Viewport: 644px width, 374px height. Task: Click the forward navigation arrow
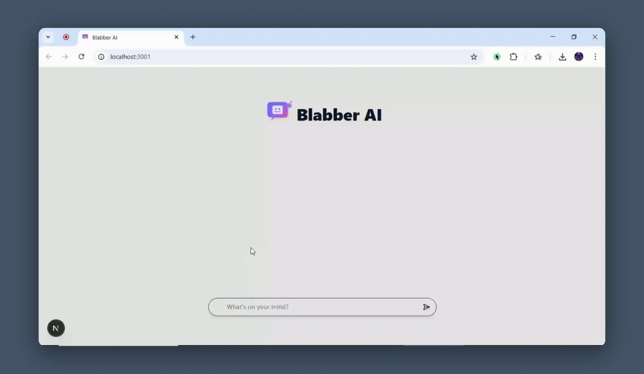pos(65,57)
